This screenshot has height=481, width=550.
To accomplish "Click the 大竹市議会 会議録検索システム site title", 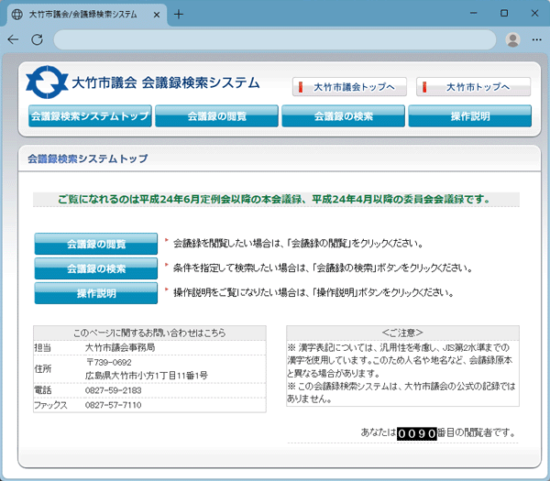I will click(166, 83).
